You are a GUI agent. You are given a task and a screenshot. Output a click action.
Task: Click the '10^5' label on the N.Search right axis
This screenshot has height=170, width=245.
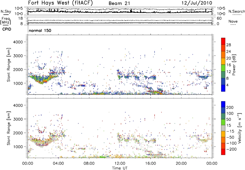pyautogui.click(x=221, y=9)
